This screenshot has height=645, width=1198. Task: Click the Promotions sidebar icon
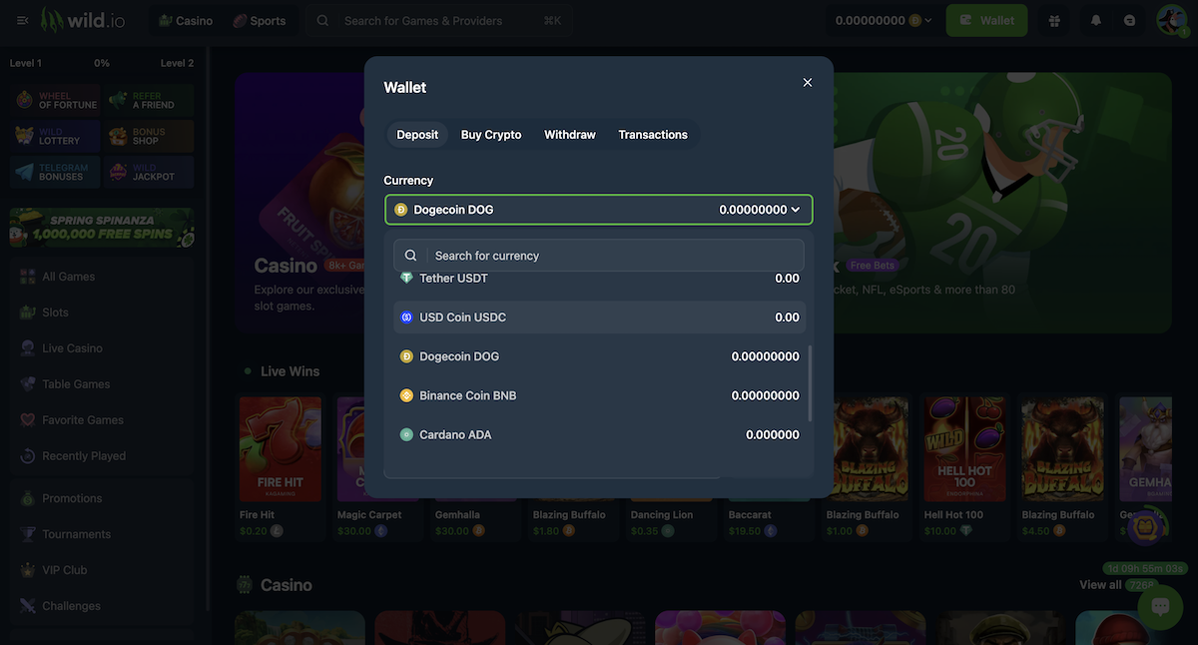coord(27,498)
